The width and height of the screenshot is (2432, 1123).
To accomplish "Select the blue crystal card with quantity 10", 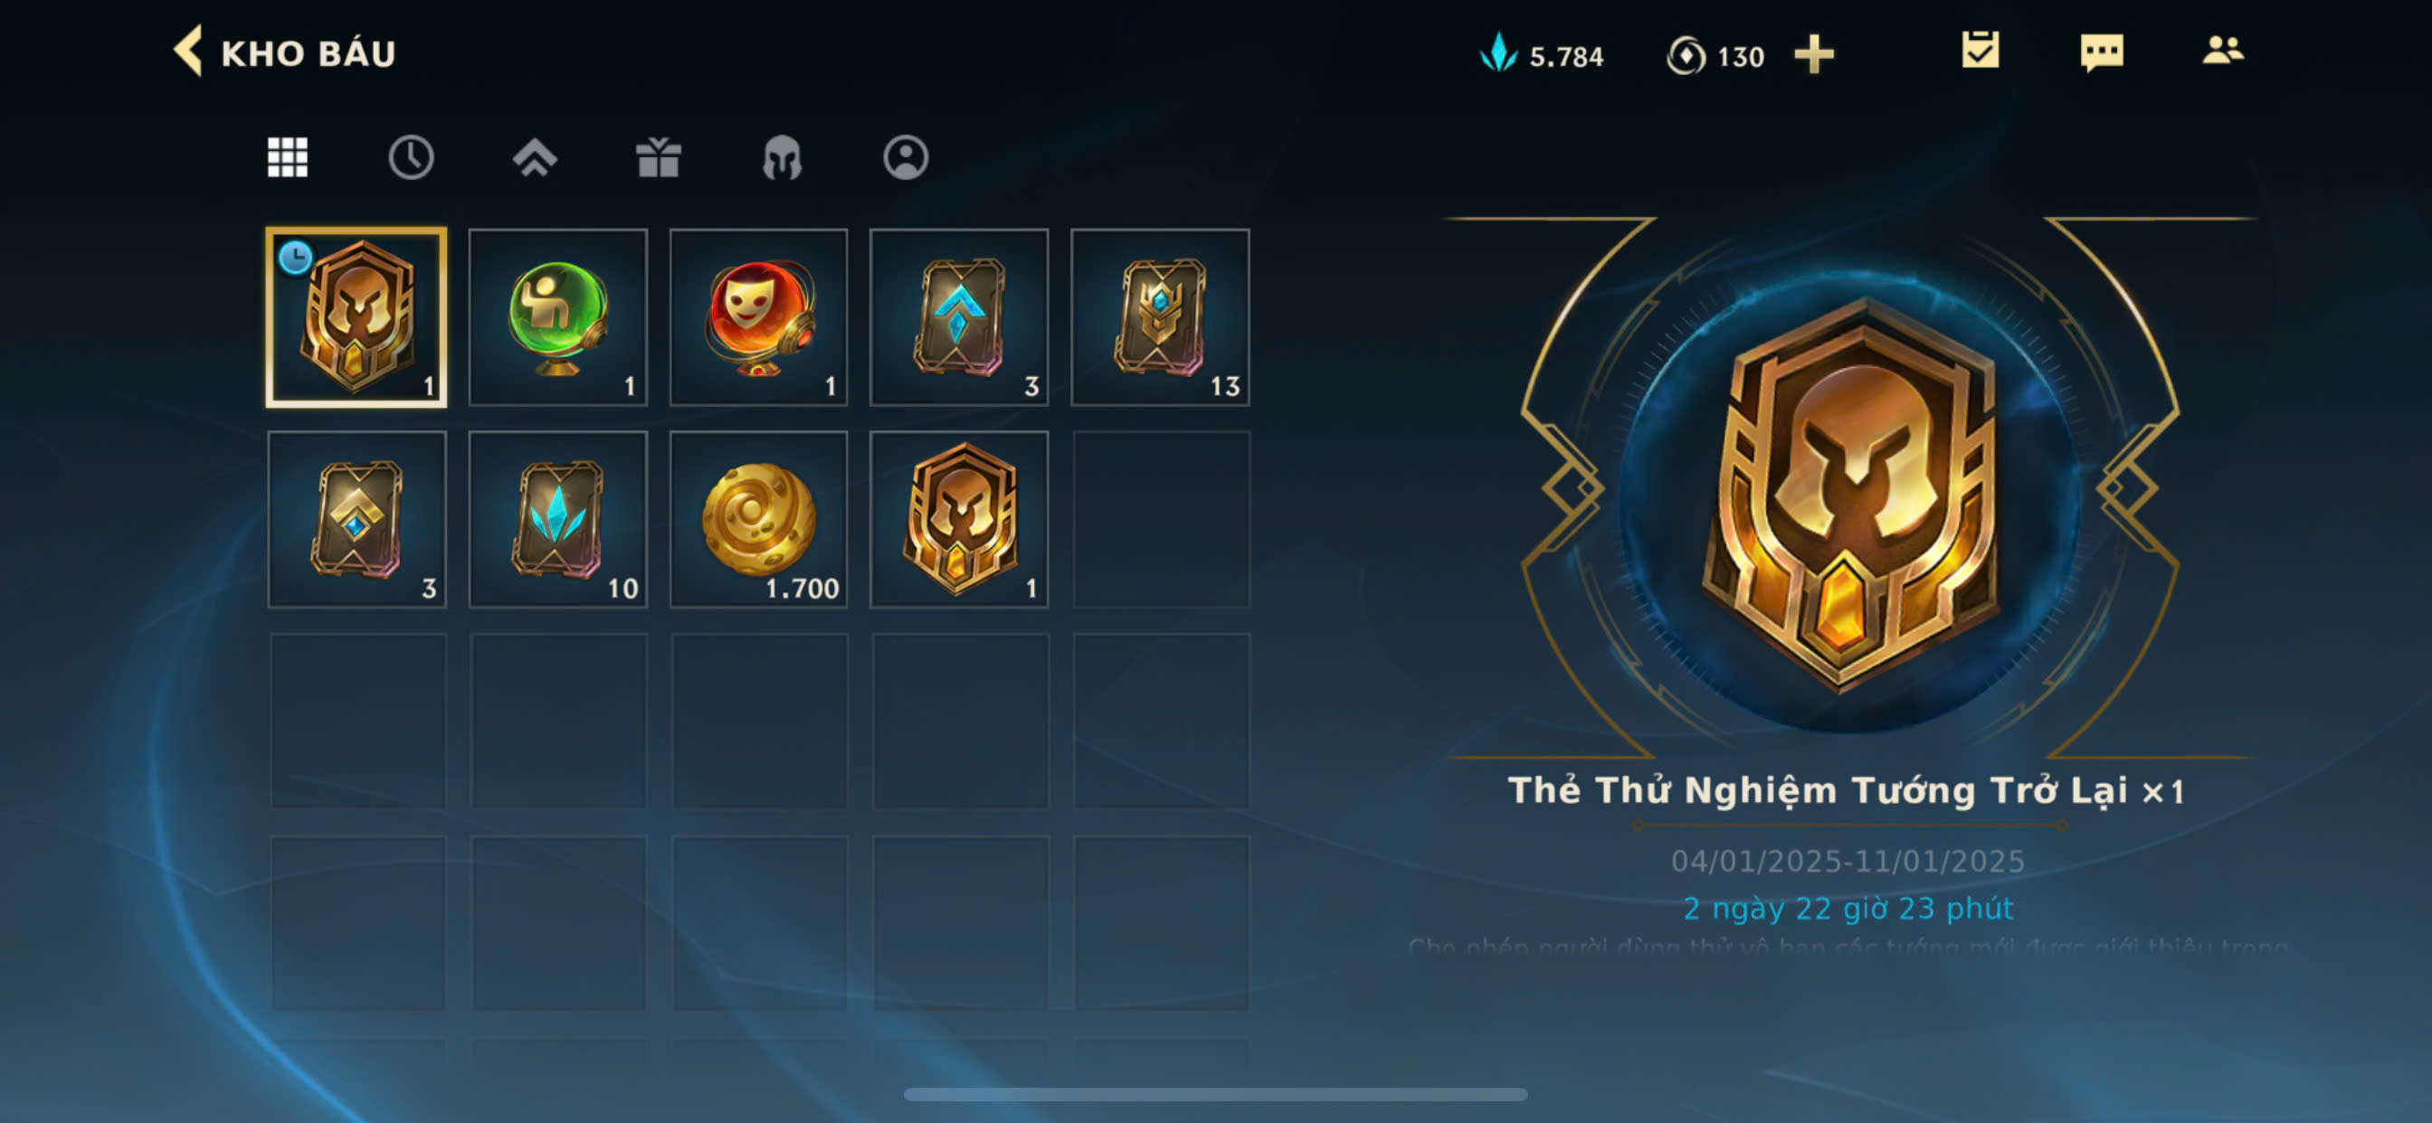I will pos(558,520).
